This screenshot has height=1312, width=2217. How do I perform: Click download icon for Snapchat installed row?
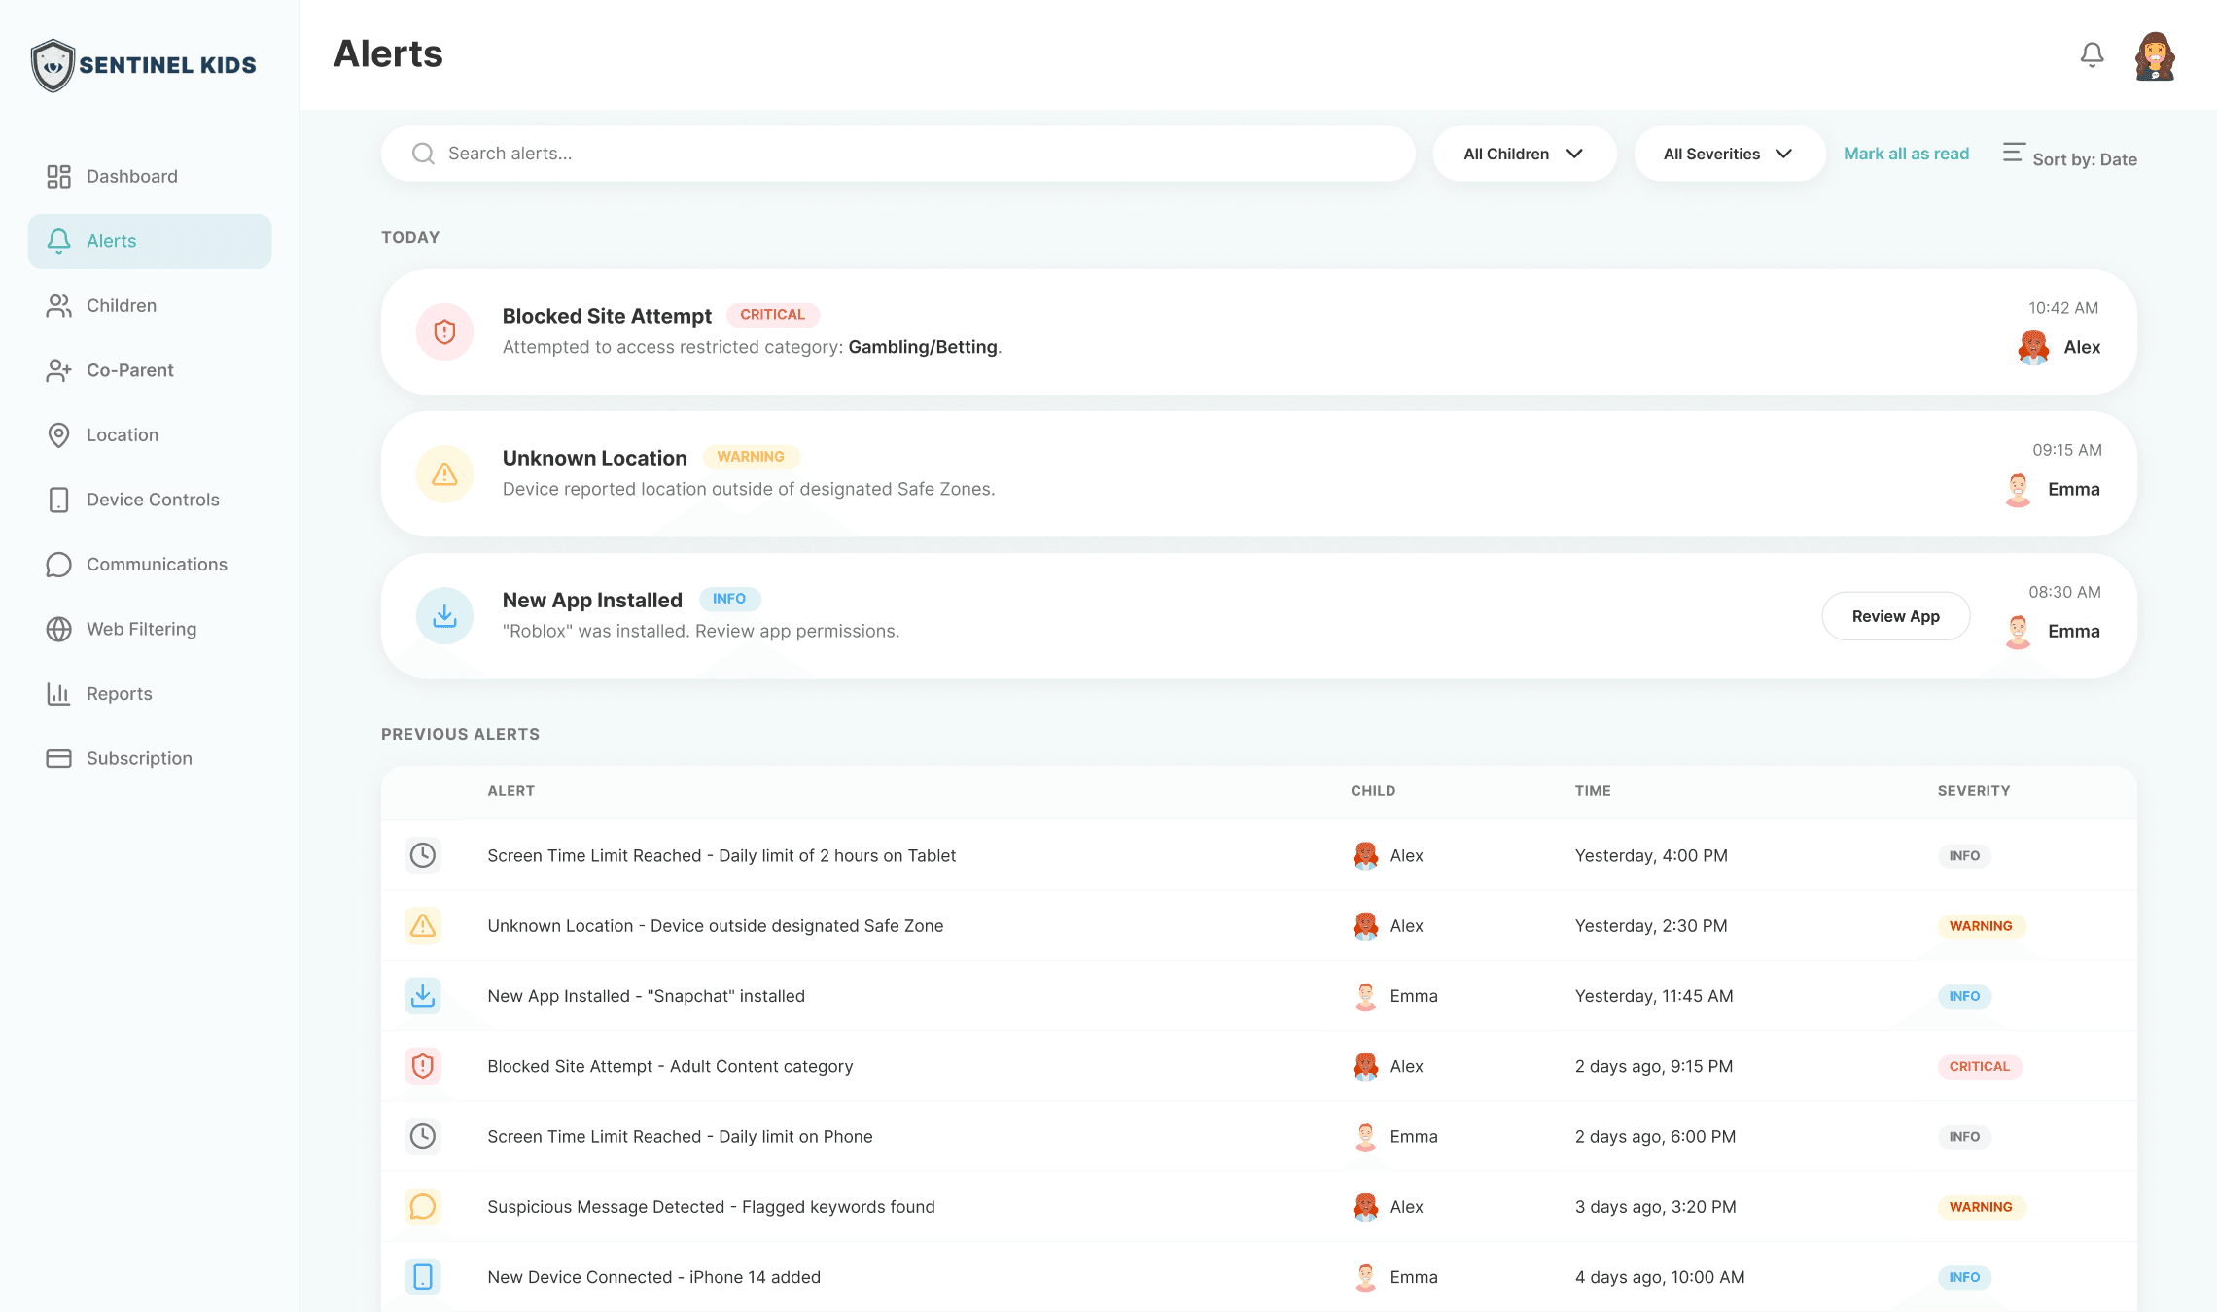423,996
